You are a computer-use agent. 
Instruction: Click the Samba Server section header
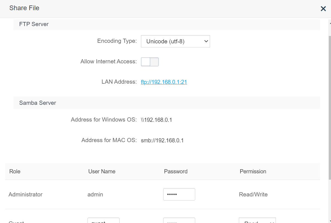(38, 103)
